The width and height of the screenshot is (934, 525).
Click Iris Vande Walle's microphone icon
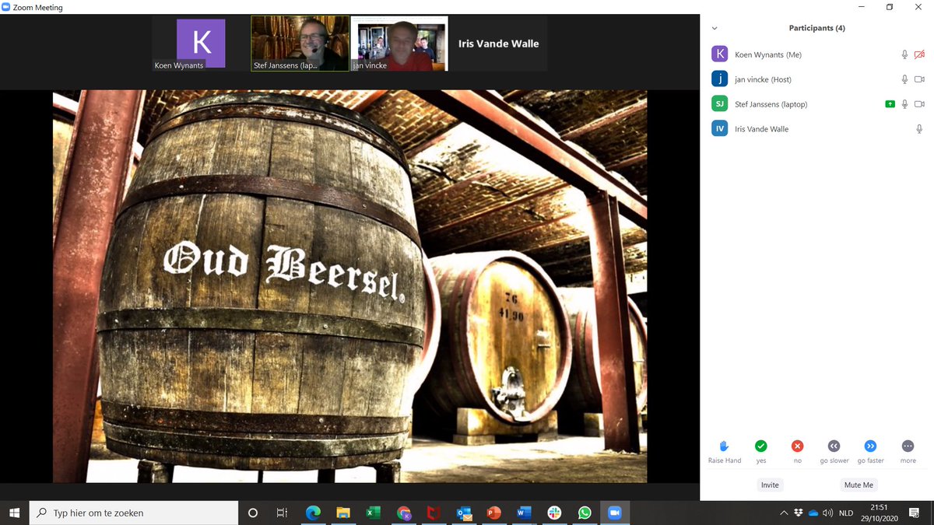tap(919, 129)
